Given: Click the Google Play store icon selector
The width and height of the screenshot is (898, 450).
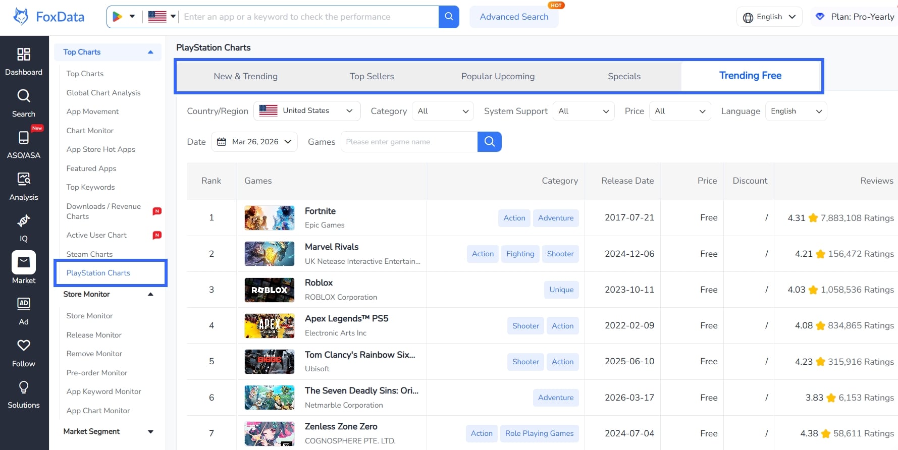Looking at the screenshot, I should (124, 17).
